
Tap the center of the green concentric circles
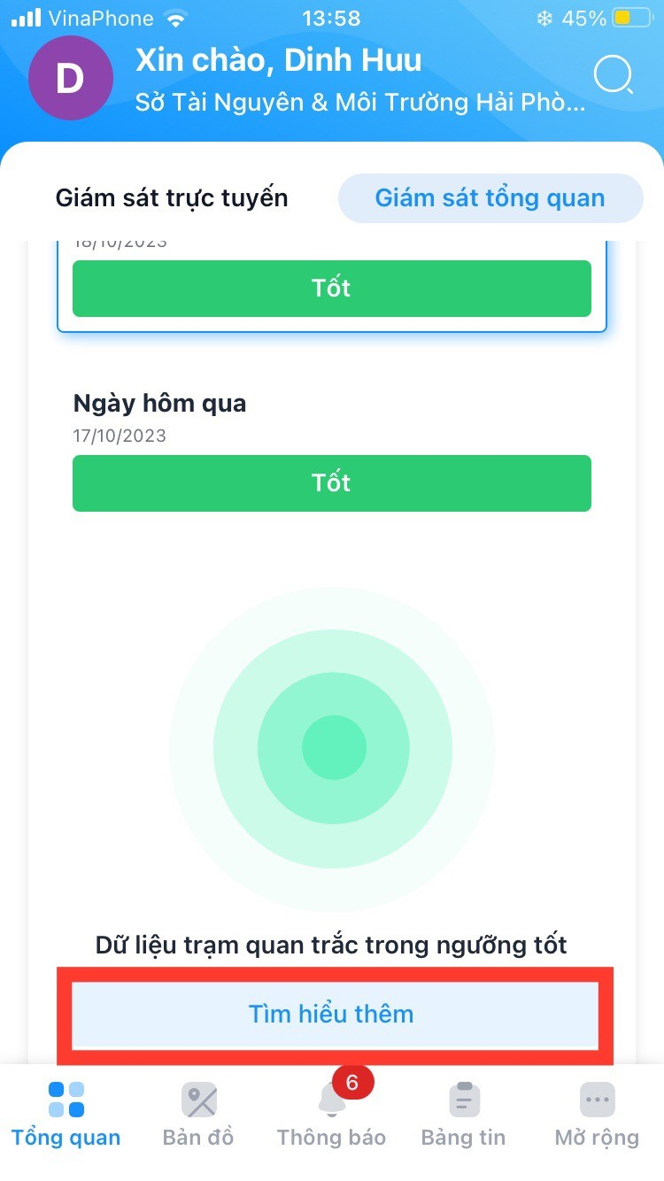point(333,748)
